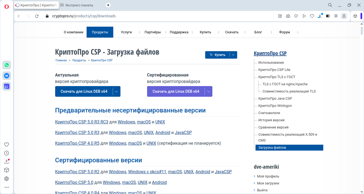Open a new tab with plus button
The height and width of the screenshot is (194, 364).
pyautogui.click(x=108, y=5)
